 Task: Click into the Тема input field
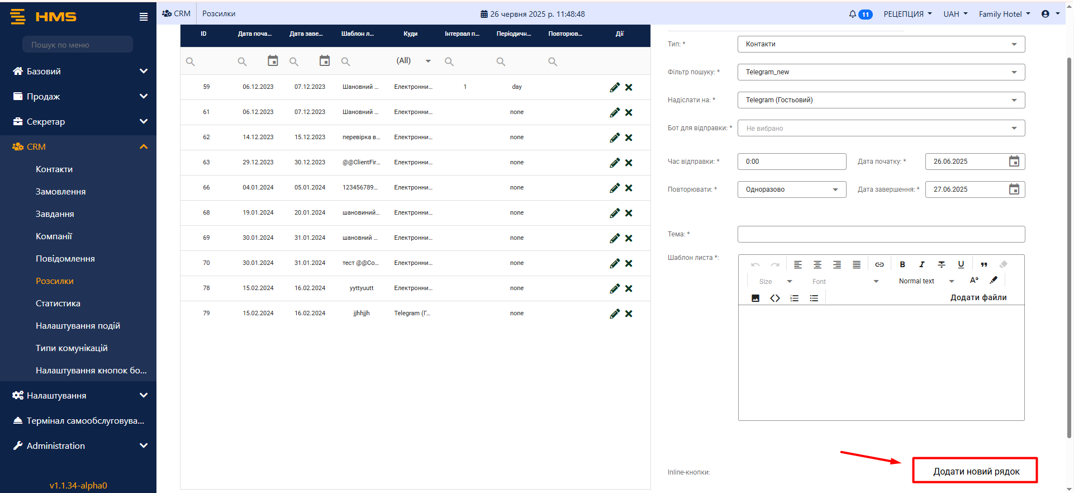881,234
